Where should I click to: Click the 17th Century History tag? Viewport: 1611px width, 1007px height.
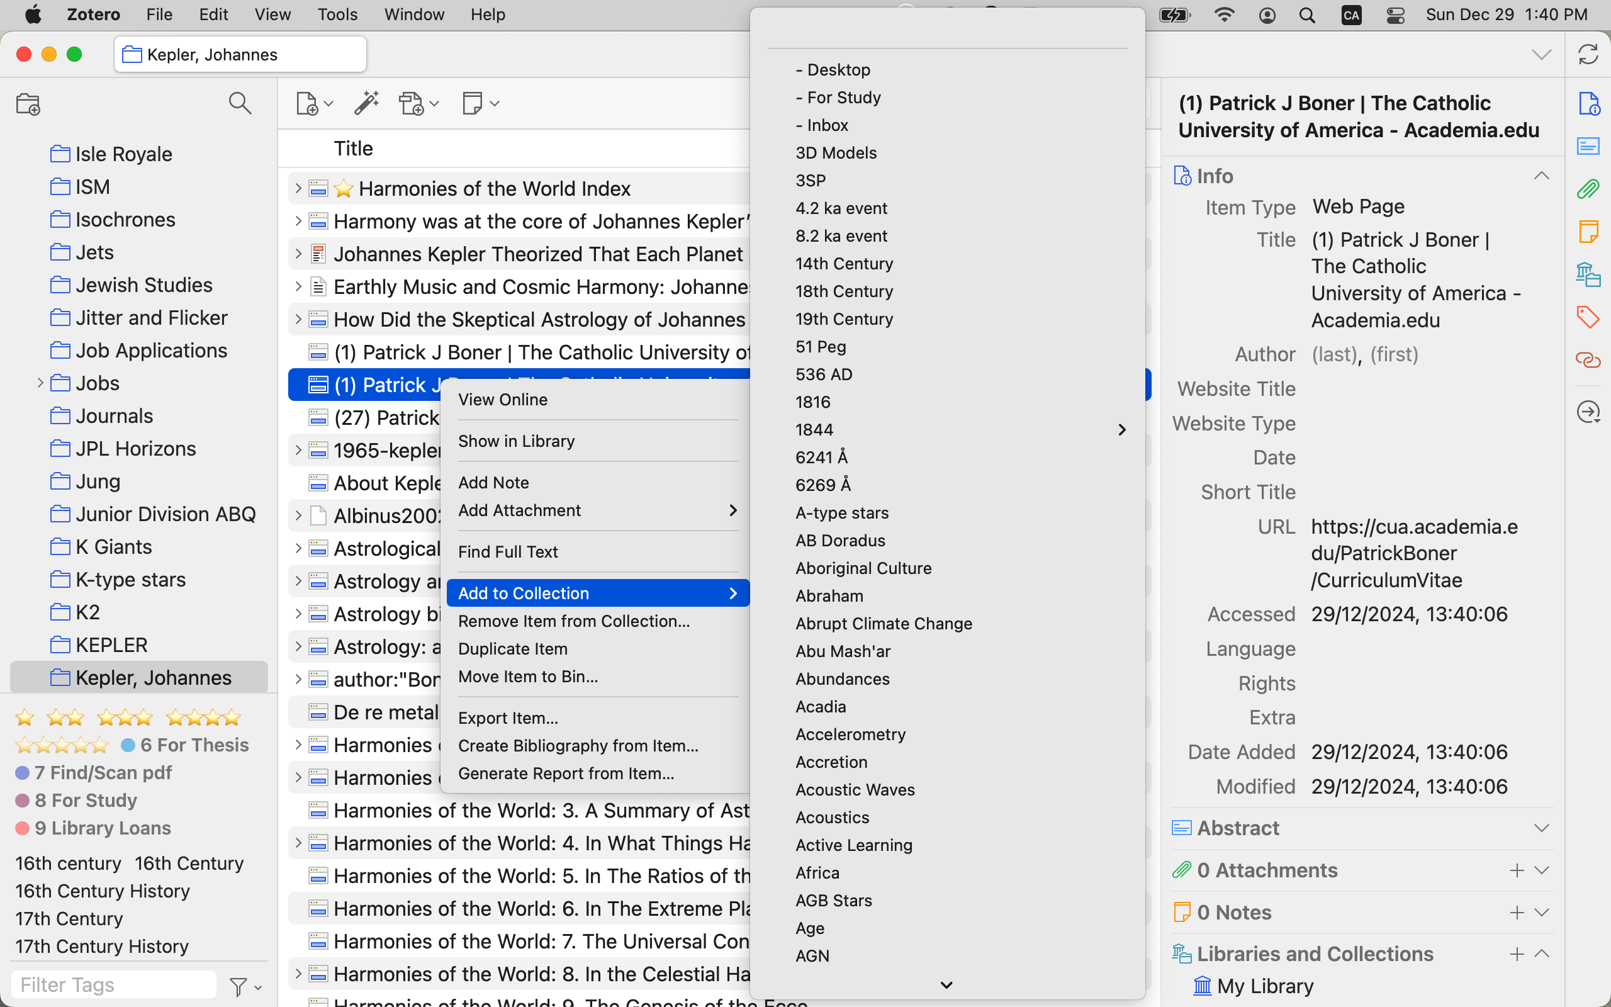click(x=102, y=946)
